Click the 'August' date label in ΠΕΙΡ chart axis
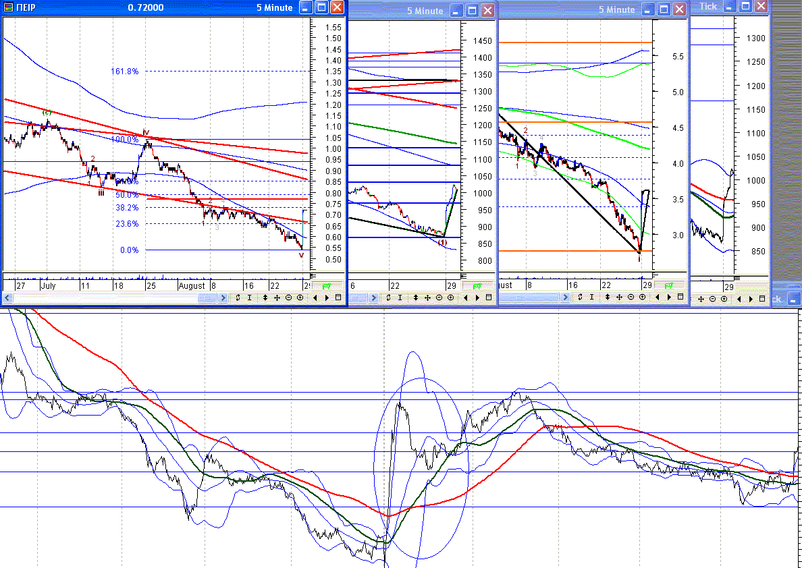The width and height of the screenshot is (802, 568). pos(192,286)
